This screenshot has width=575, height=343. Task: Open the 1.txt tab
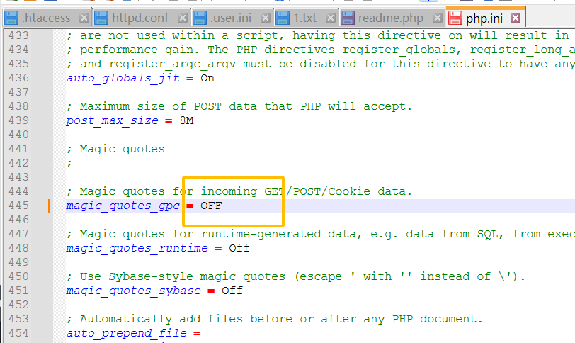tap(305, 18)
